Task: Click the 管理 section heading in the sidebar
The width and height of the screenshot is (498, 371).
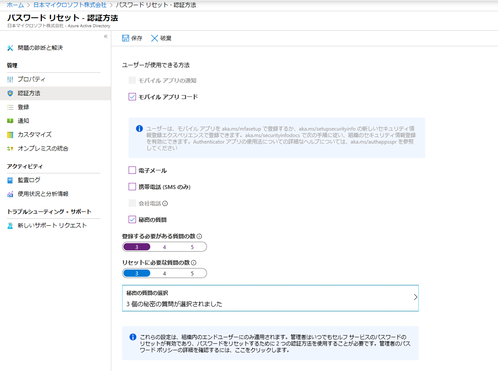Action: [12, 65]
